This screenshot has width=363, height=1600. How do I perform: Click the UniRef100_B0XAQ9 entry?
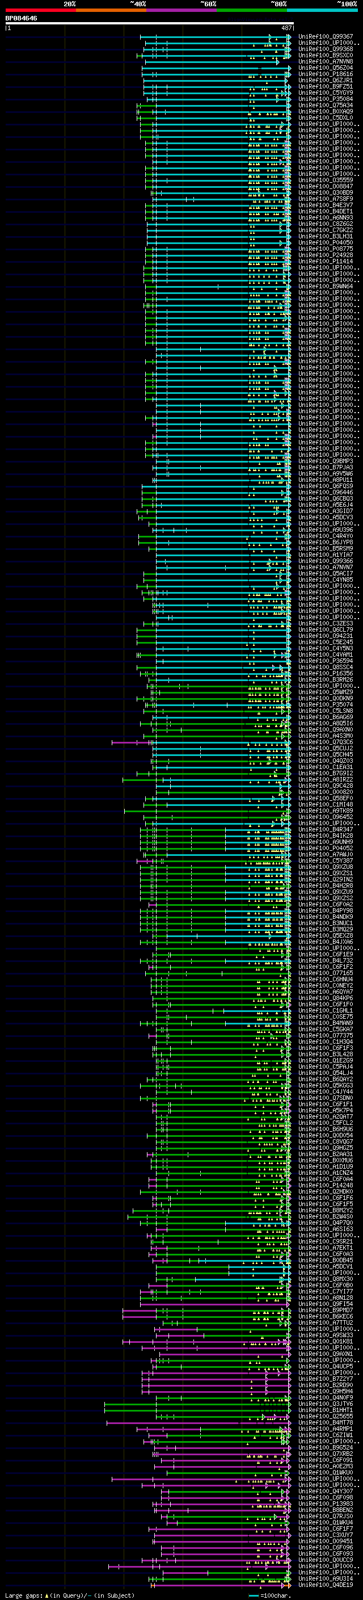[x=326, y=111]
